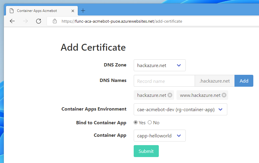
Task: Click the DNS Names label
Action: click(113, 80)
